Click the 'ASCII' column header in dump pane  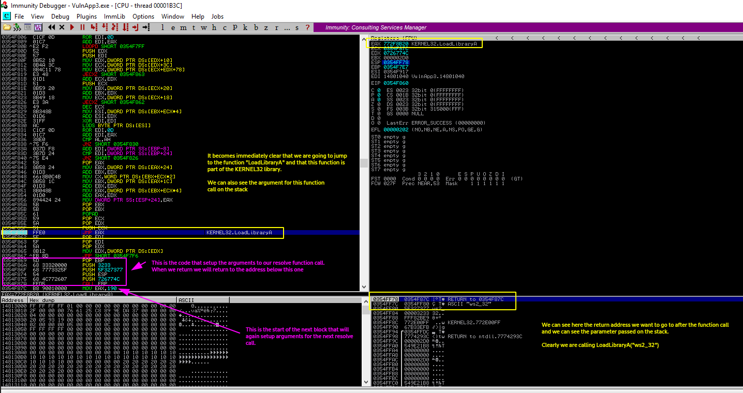pos(202,300)
